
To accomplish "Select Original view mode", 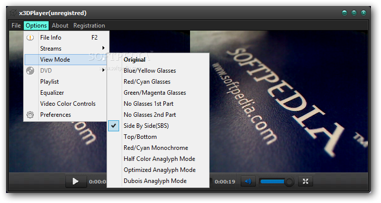I will [158, 60].
